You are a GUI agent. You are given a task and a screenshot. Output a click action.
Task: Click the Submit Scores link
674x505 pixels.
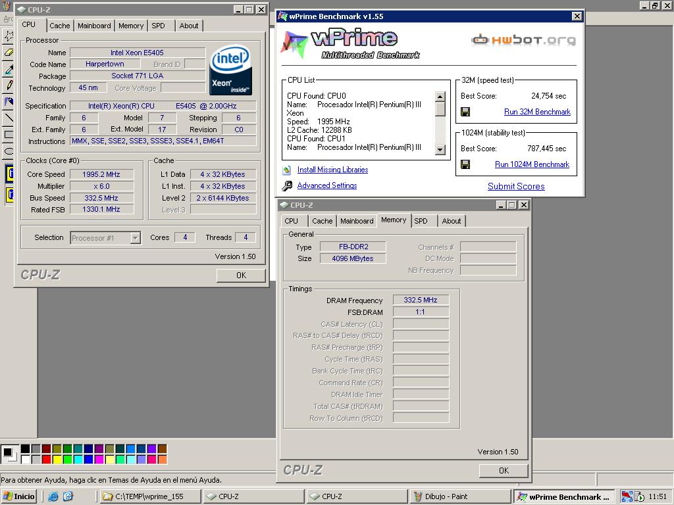(x=516, y=186)
